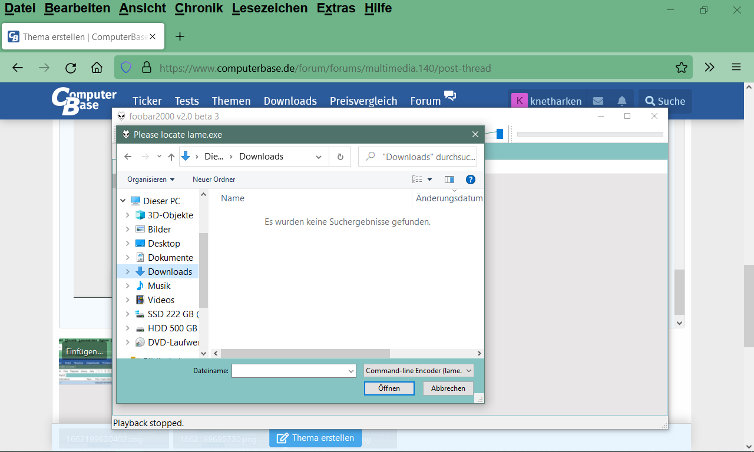This screenshot has height=452, width=754.
Task: Click Neuer Ordner in the dialog toolbar
Action: (x=214, y=180)
